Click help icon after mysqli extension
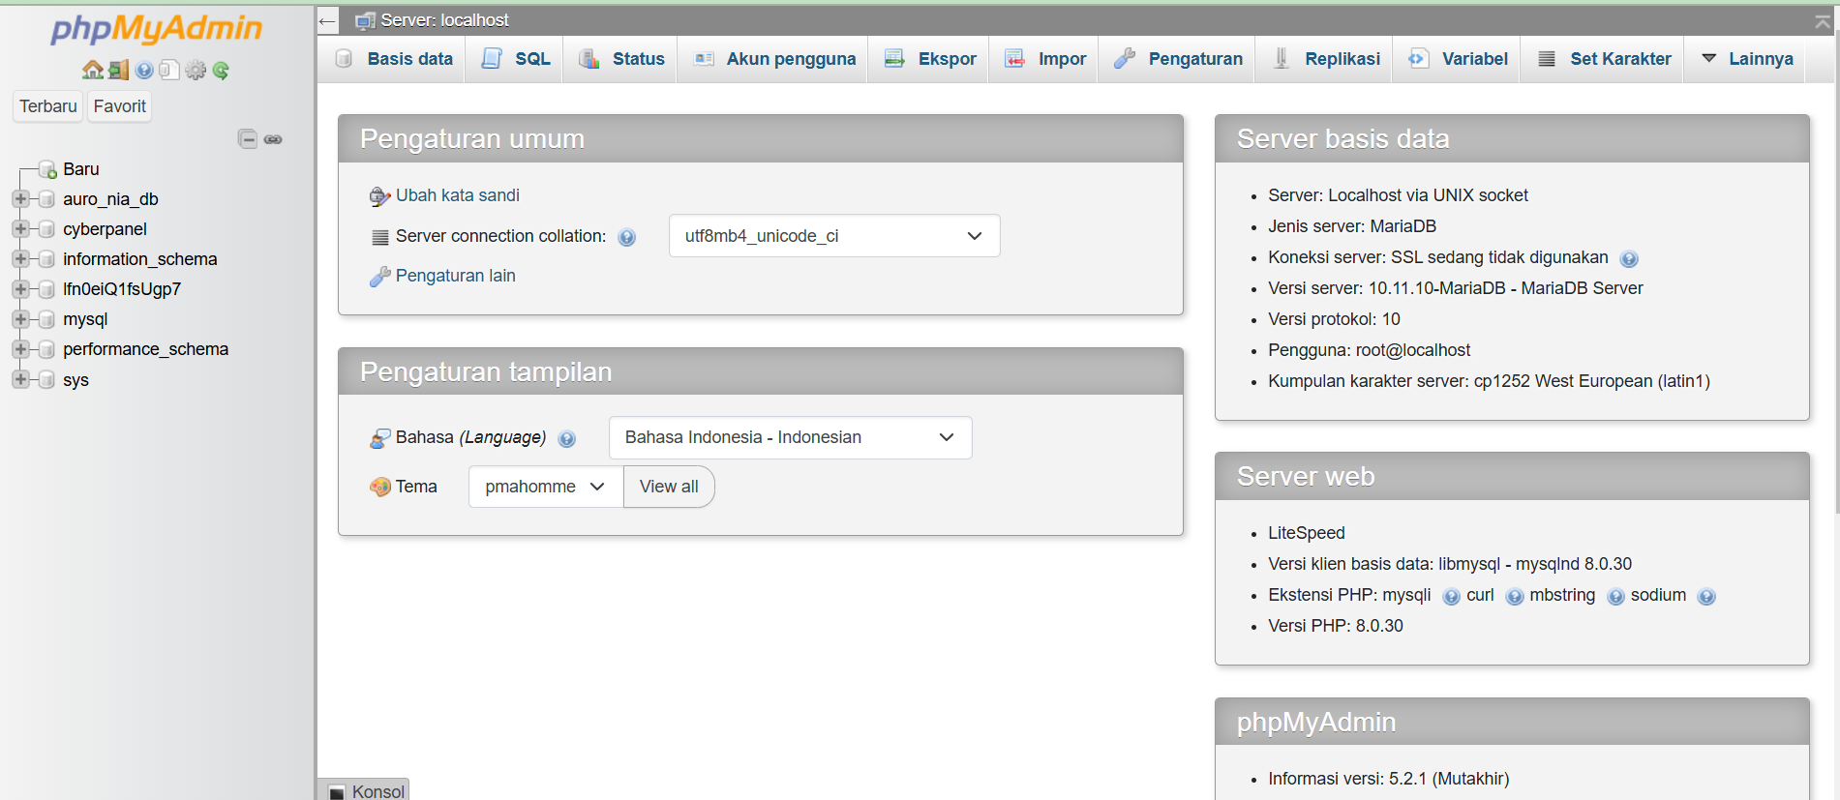 pos(1451,597)
